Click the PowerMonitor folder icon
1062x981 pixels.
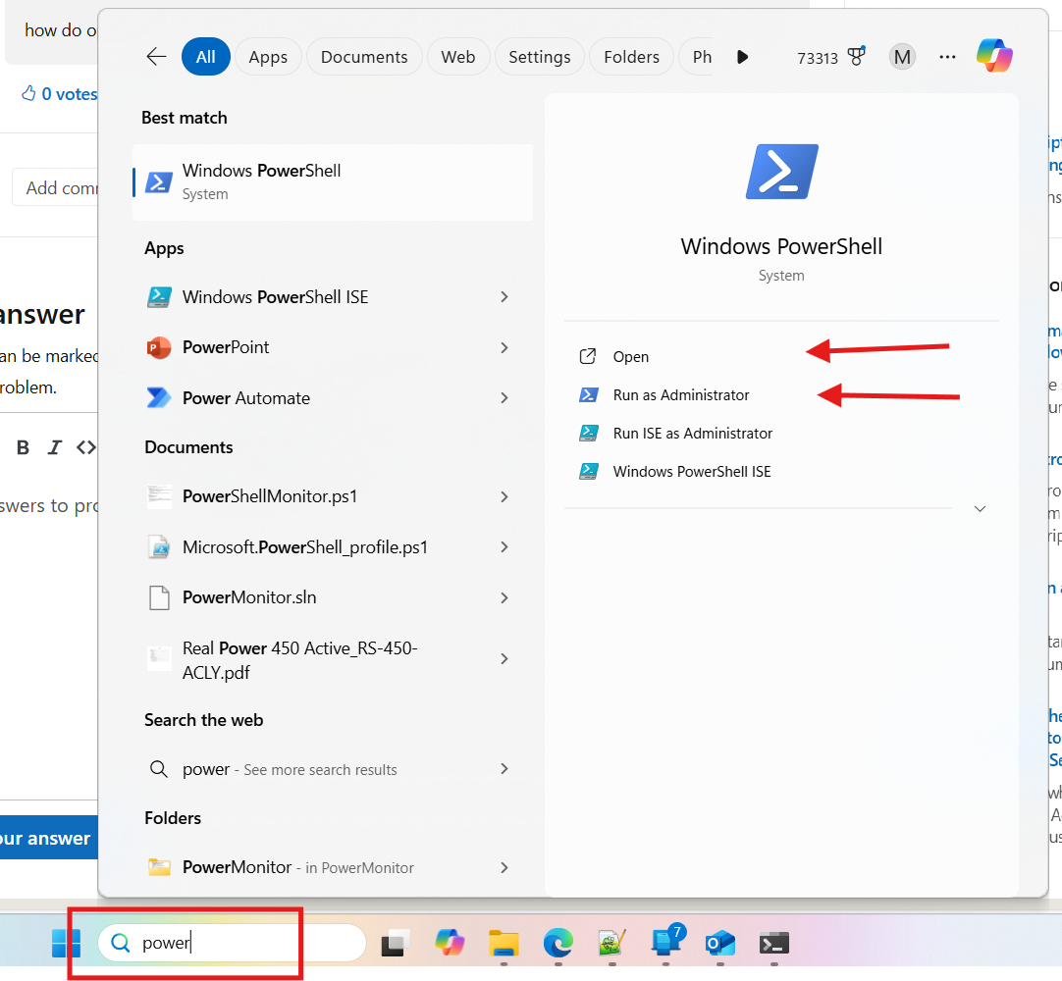click(x=159, y=867)
